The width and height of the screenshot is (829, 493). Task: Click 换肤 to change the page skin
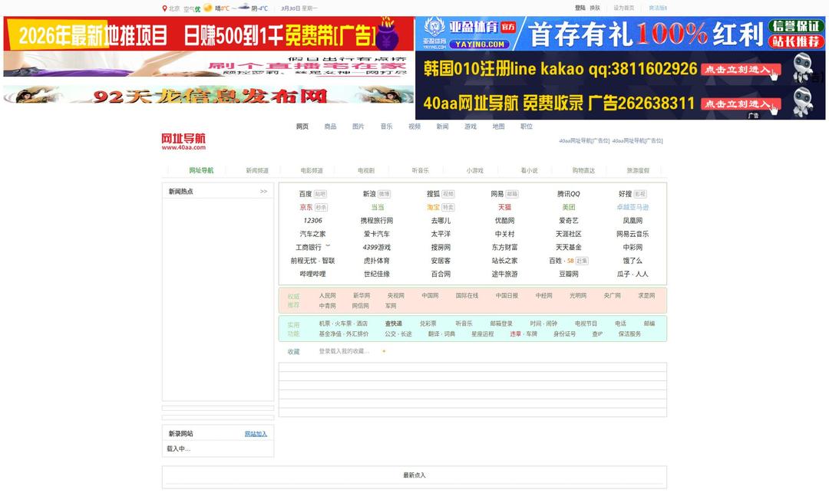click(x=595, y=7)
